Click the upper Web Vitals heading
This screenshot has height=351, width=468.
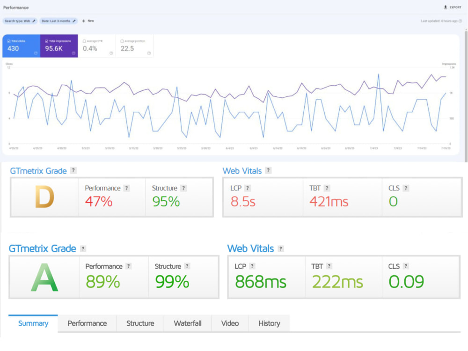242,171
